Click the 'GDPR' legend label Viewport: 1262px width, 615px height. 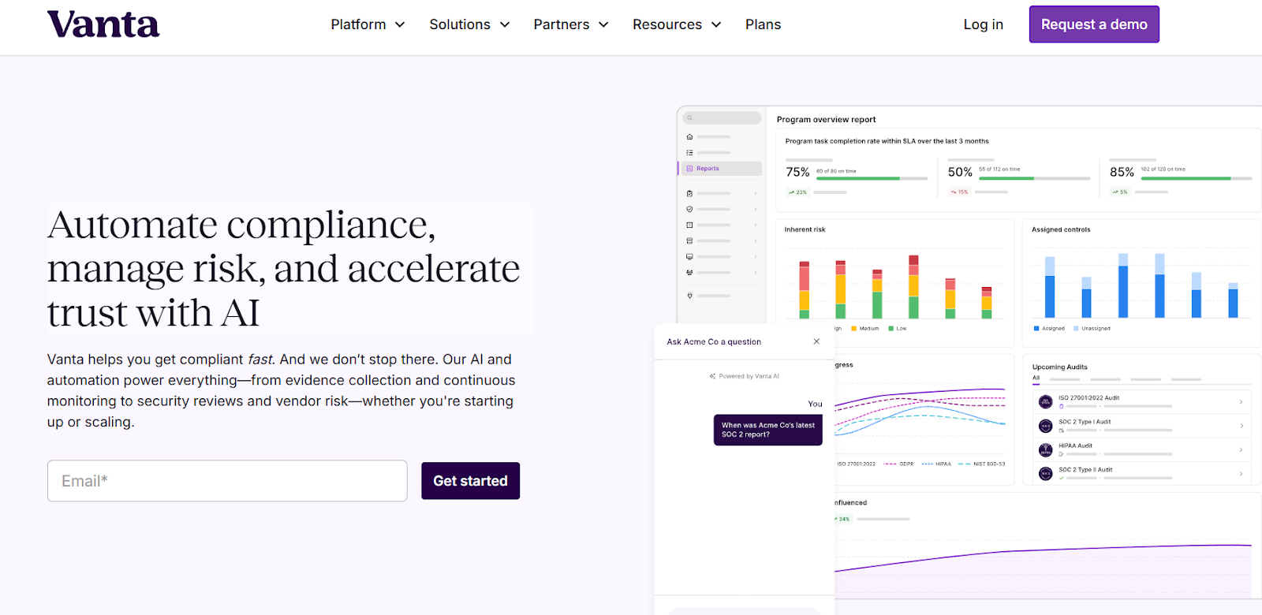pos(906,464)
